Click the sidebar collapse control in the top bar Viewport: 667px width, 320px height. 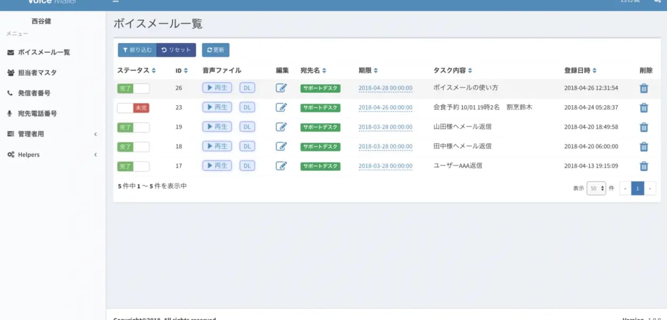click(115, 3)
